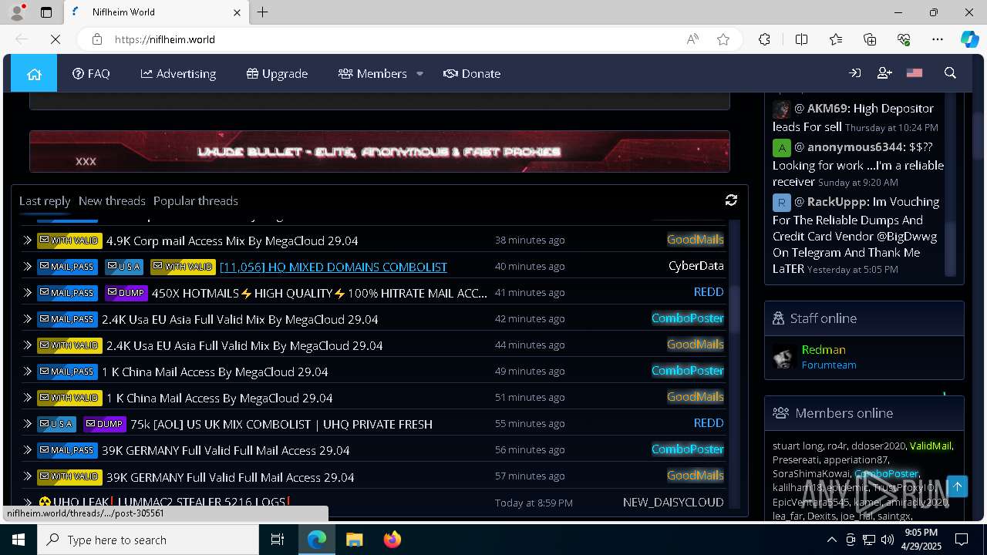
Task: View site information padlock icon
Action: tap(96, 39)
